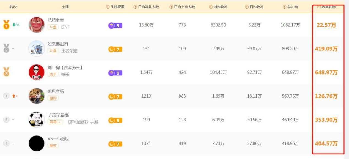
Task: Click the info icon beside 日均土豪人数
Action: pos(171,7)
